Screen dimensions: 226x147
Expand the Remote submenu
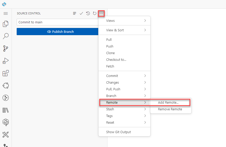124,102
